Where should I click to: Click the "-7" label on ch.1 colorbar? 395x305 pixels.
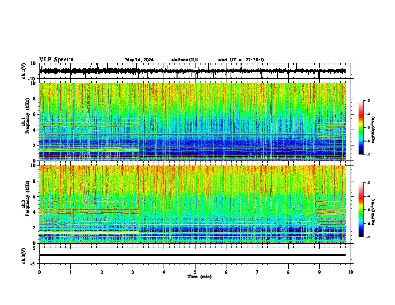click(368, 154)
